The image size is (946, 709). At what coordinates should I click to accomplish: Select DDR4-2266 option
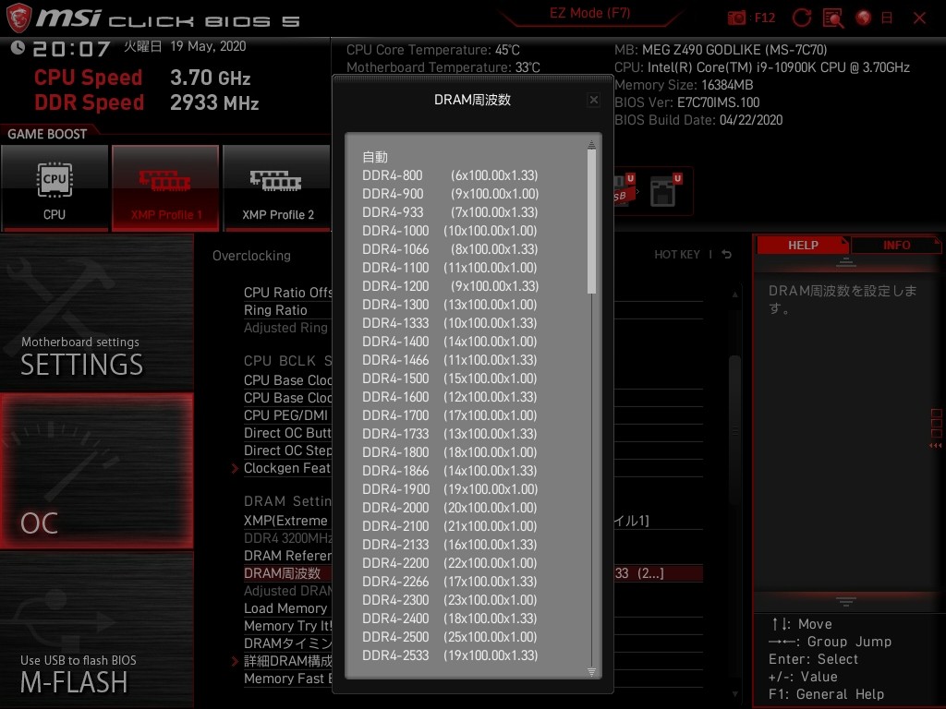click(450, 582)
